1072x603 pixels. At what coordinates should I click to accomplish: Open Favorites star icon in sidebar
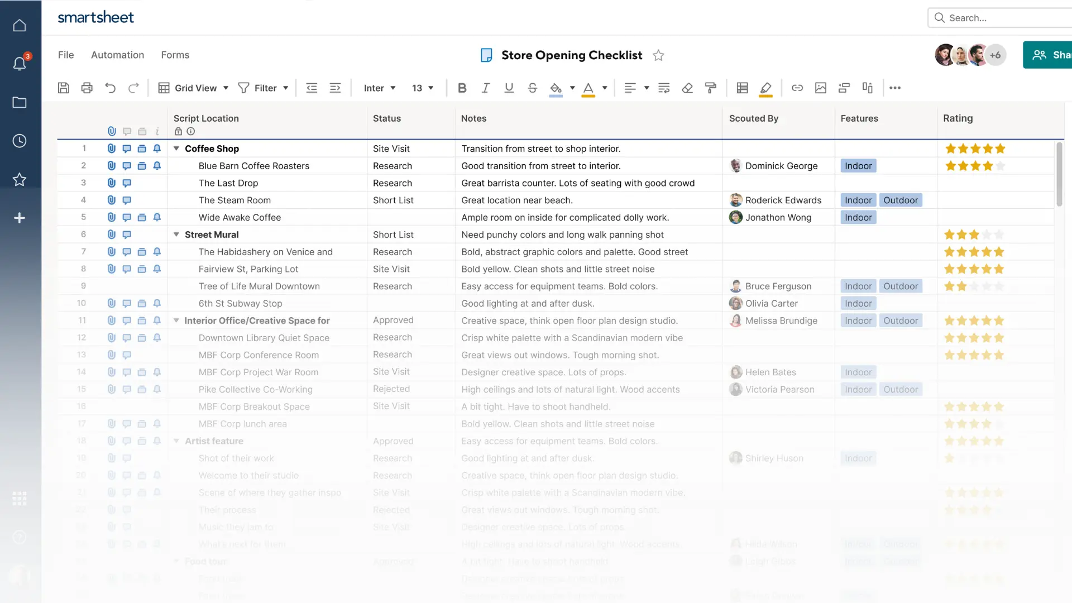click(x=20, y=179)
